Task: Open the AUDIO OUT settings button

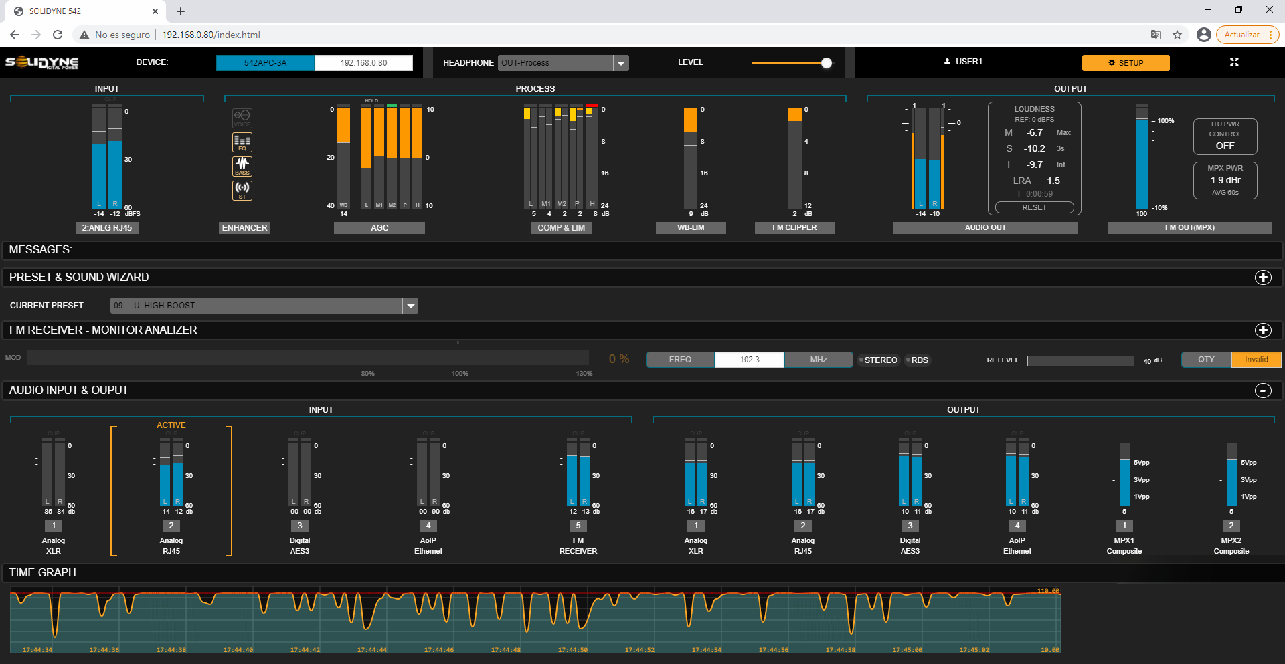Action: pyautogui.click(x=985, y=228)
